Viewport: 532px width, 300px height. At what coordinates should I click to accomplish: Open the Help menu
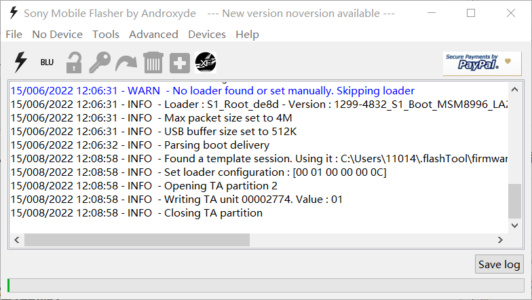coord(247,34)
